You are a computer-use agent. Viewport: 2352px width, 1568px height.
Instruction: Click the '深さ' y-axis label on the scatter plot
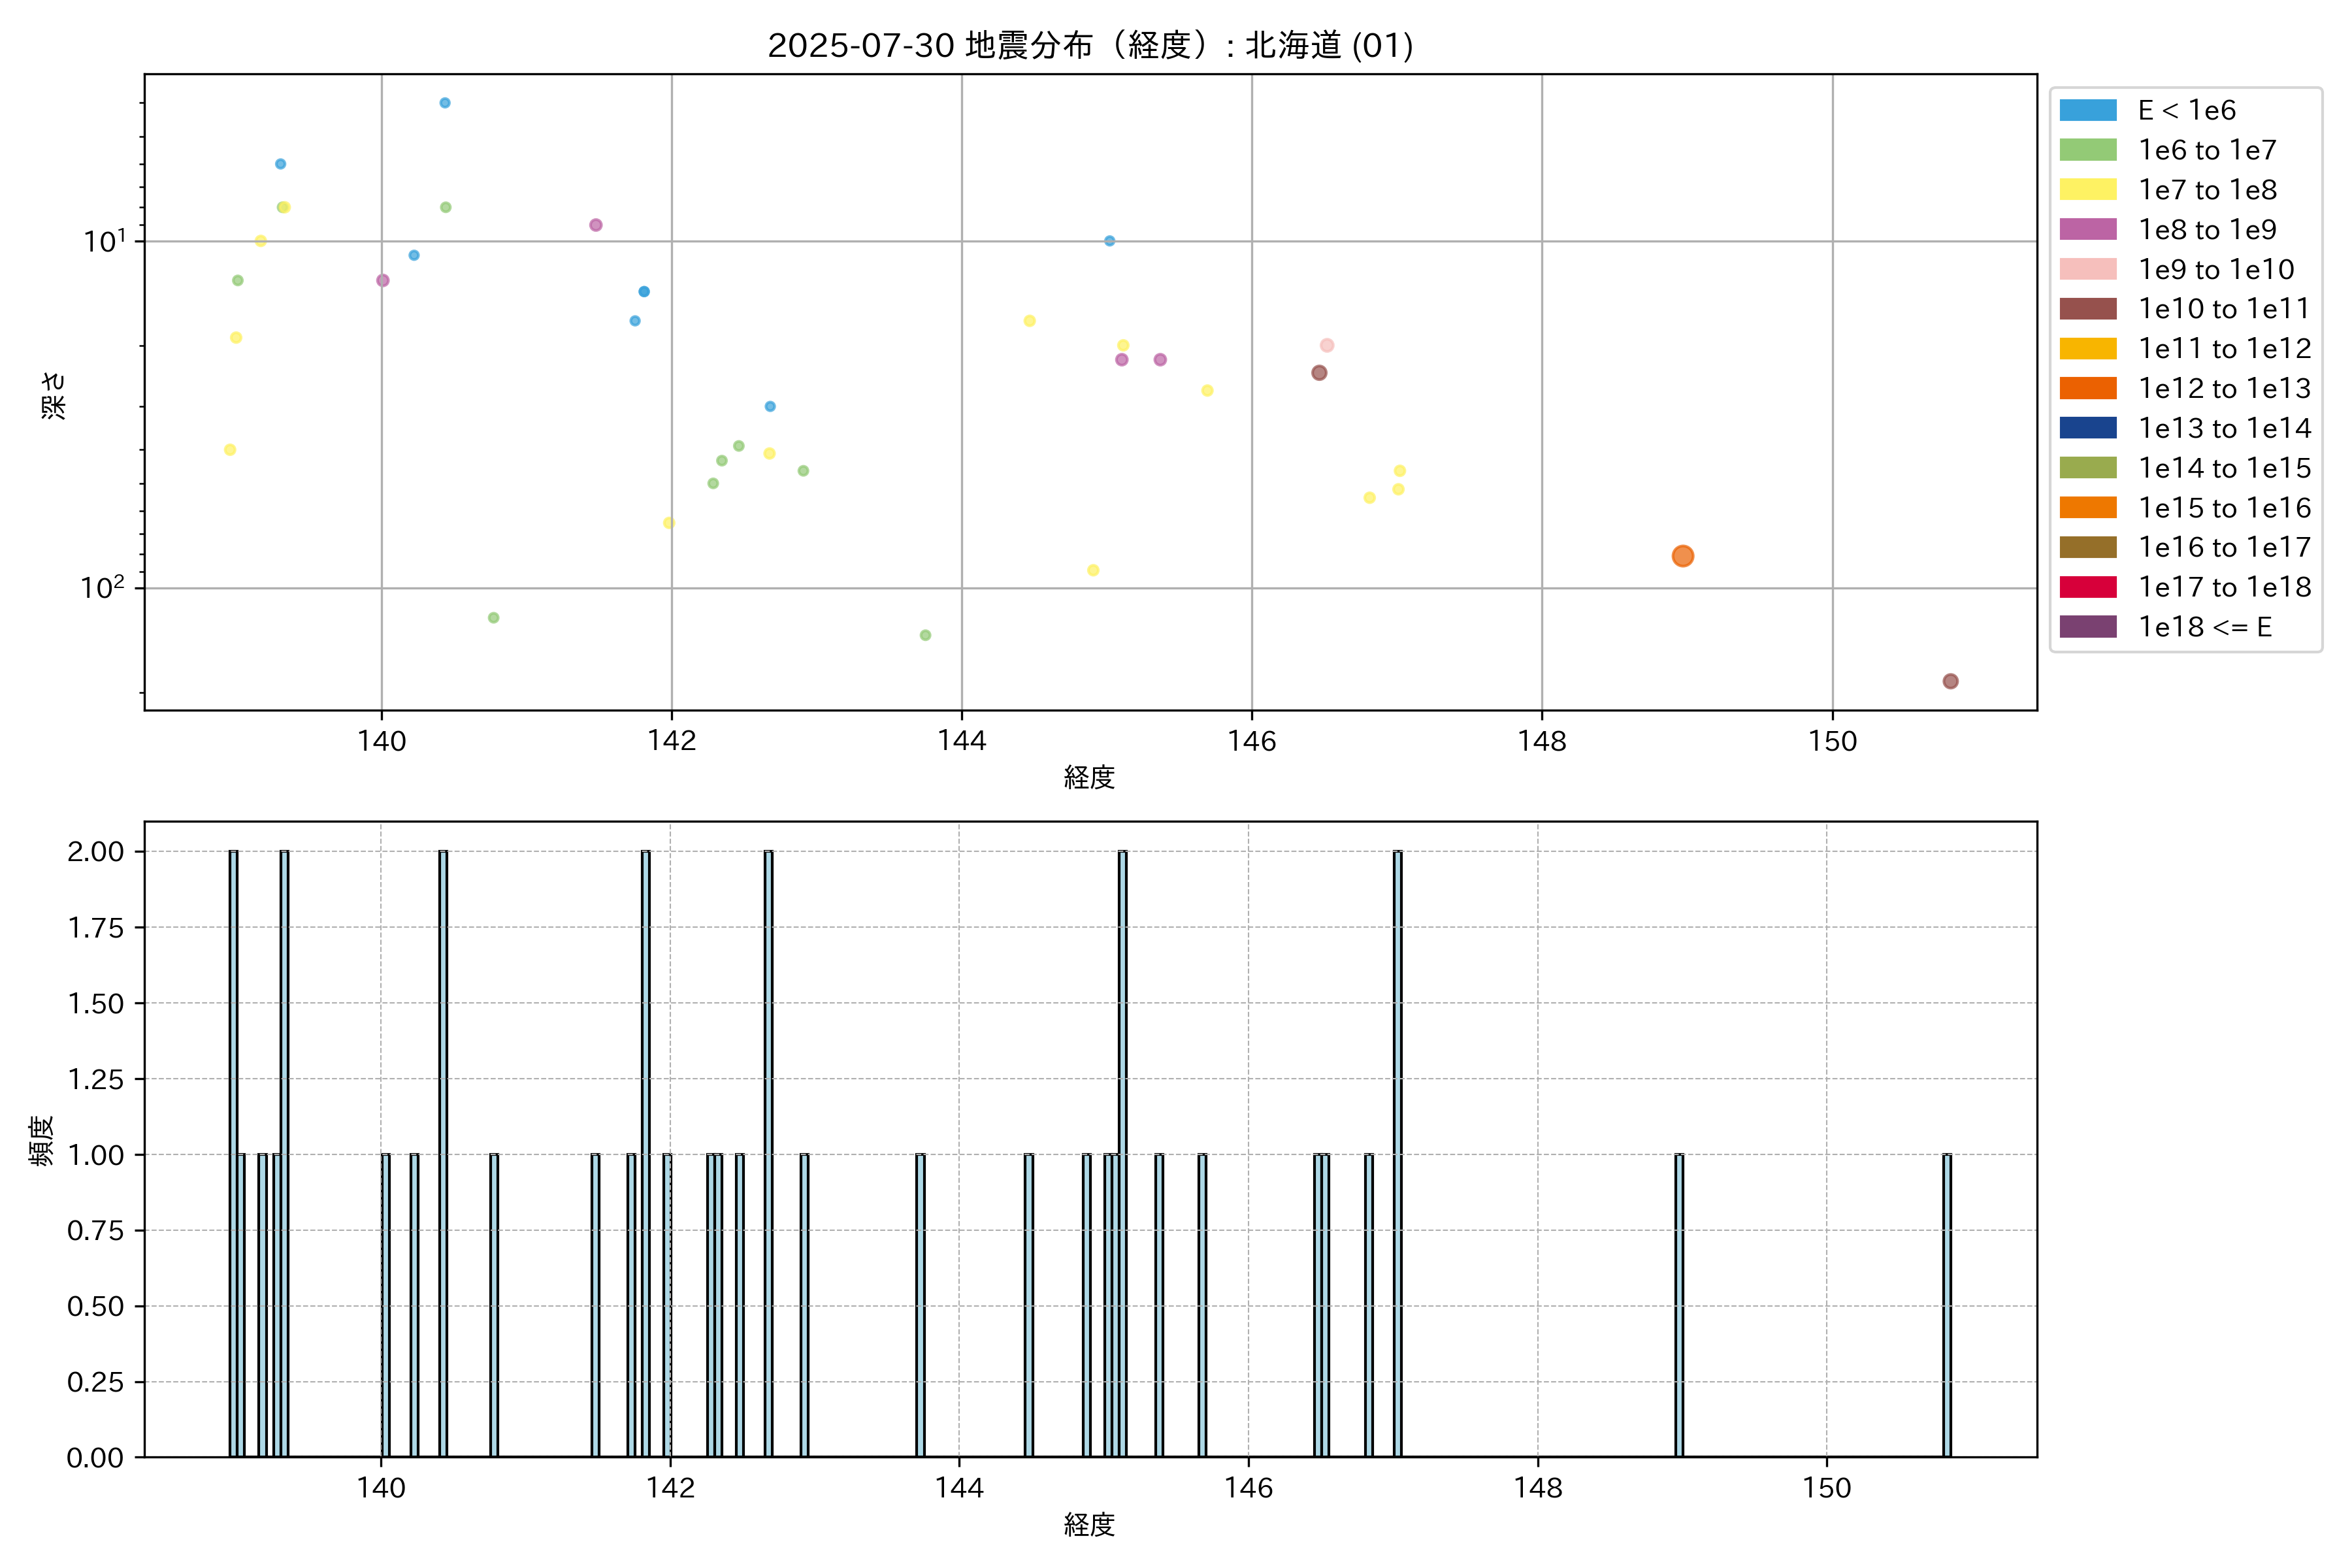53,395
